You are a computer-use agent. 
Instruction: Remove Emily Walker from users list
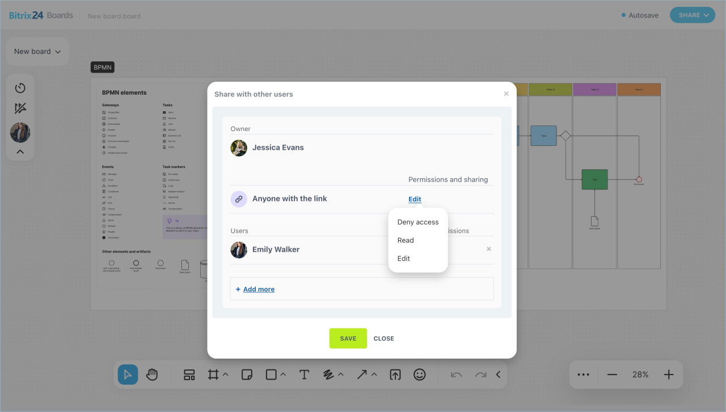(489, 249)
